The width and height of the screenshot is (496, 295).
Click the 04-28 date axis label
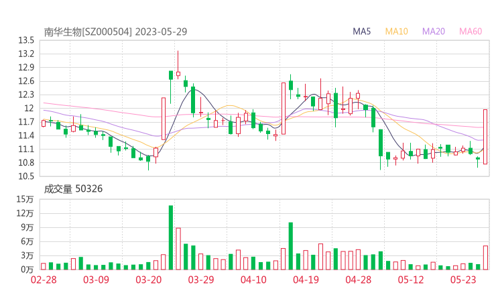[x=359, y=280]
